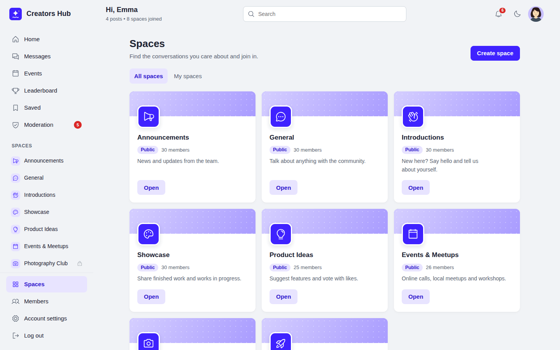Open the Moderation queue

[47, 125]
